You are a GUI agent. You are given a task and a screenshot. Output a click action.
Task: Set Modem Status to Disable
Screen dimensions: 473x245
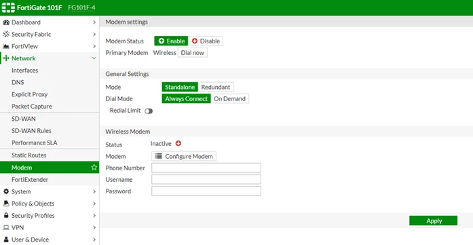[206, 41]
